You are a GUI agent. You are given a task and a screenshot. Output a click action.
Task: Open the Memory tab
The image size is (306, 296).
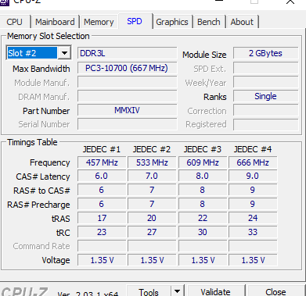(99, 22)
